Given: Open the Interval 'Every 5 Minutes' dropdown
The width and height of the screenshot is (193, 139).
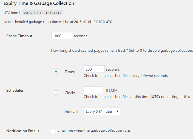Looking at the screenshot, I should pyautogui.click(x=102, y=111).
